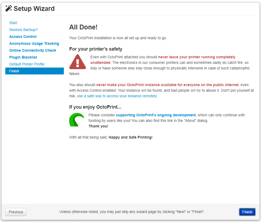This screenshot has height=222, width=262.
Task: Open Anonymous Usage Tracking step
Action: (34, 43)
